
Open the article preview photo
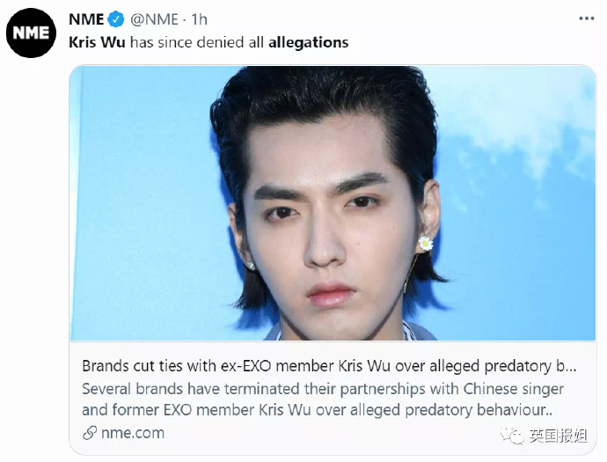[x=333, y=203]
